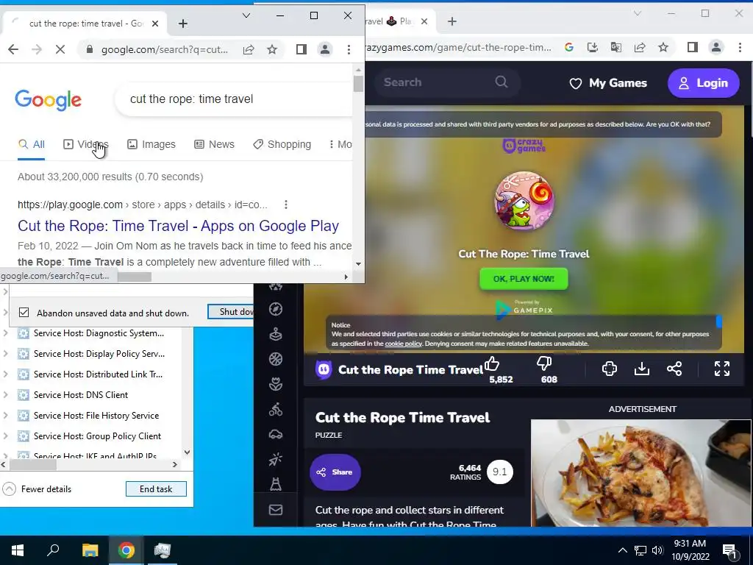Click the pizza advertisement image
Image resolution: width=753 pixels, height=565 pixels.
640,473
